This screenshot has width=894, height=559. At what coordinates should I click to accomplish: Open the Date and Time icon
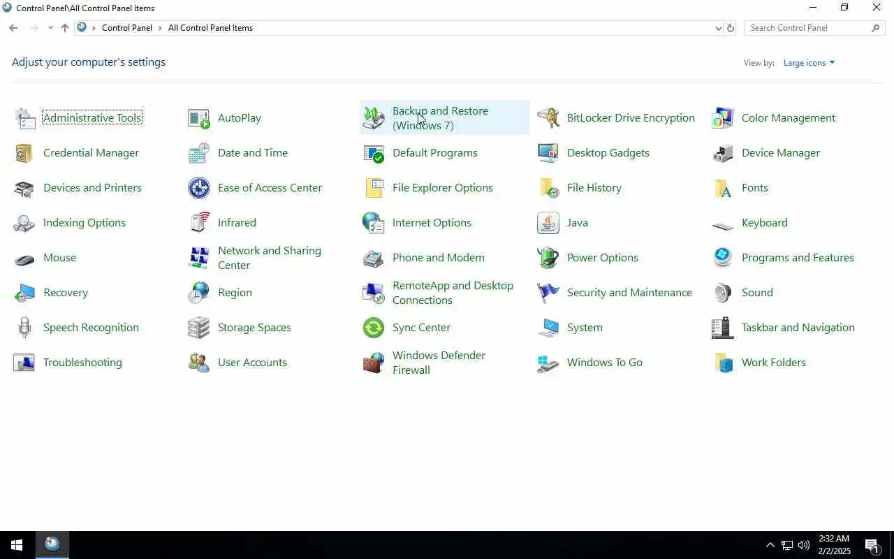point(199,153)
